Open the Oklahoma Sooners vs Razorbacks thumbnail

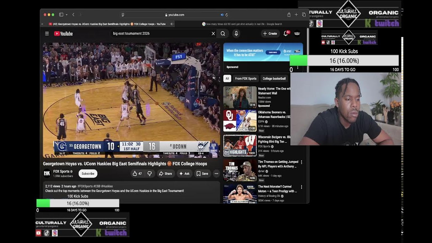(x=240, y=121)
